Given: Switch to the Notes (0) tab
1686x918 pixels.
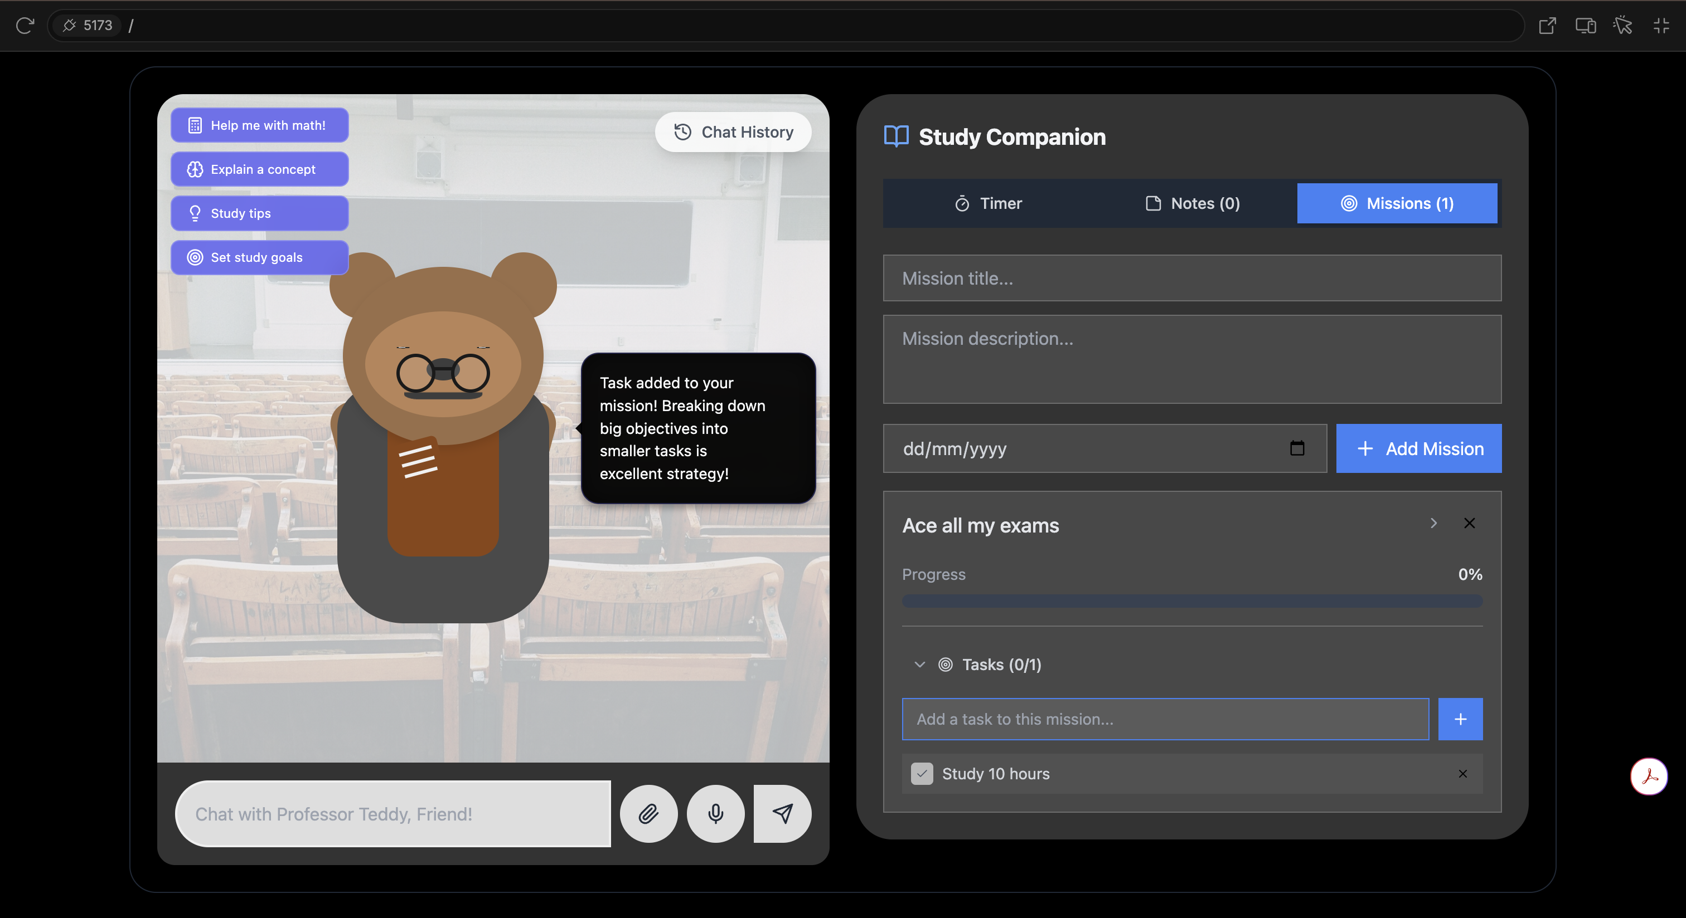Looking at the screenshot, I should coord(1193,203).
